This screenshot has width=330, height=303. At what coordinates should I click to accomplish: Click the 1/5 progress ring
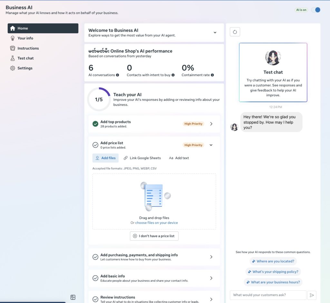99,99
